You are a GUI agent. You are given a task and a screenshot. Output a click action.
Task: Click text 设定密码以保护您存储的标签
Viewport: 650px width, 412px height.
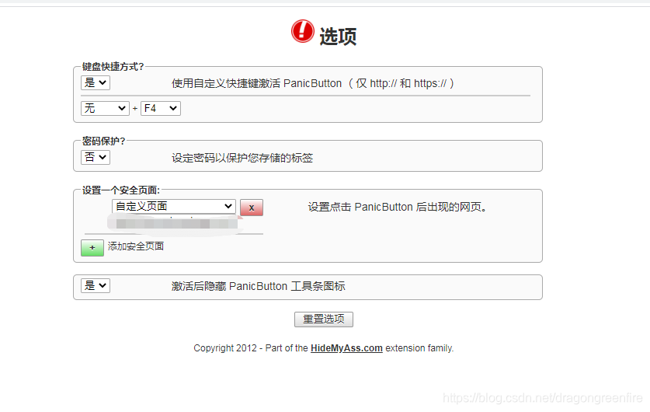[242, 158]
